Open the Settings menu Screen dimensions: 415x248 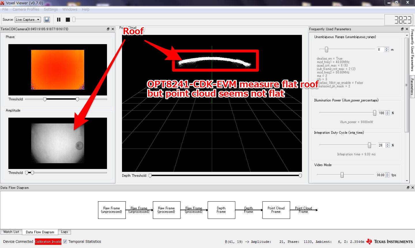(x=51, y=10)
